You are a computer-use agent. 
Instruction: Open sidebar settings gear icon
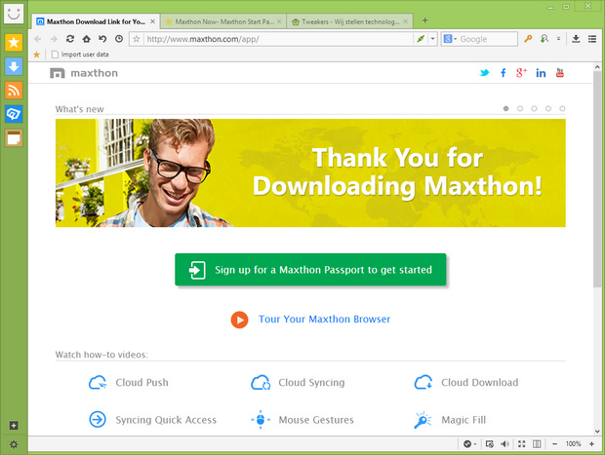tap(14, 444)
